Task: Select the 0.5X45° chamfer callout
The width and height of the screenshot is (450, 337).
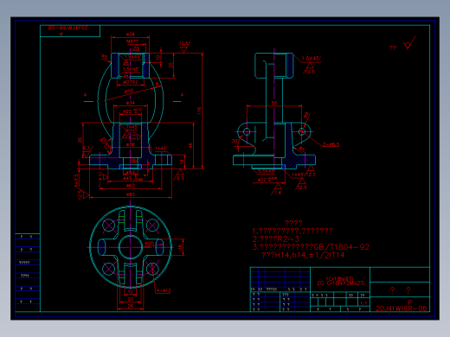Action: pos(266,171)
